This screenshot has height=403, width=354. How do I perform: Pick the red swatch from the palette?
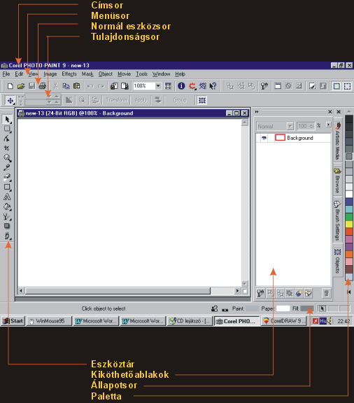tap(349, 232)
